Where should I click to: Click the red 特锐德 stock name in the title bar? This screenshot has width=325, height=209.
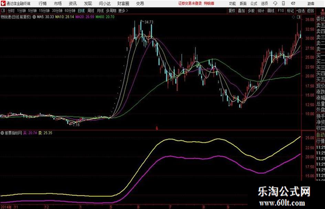click(209, 3)
